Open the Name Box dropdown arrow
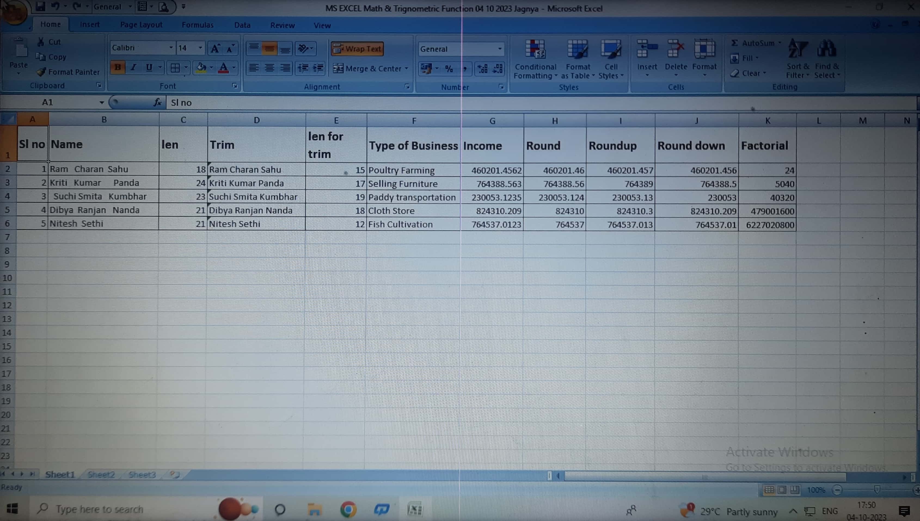The width and height of the screenshot is (920, 521). click(102, 103)
